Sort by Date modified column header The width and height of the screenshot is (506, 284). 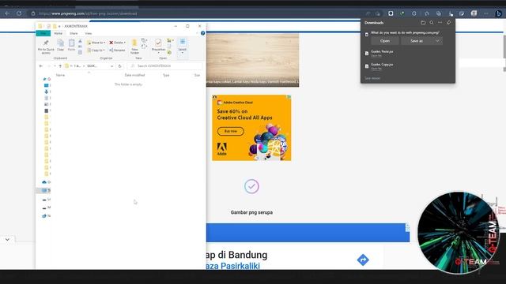coord(134,75)
